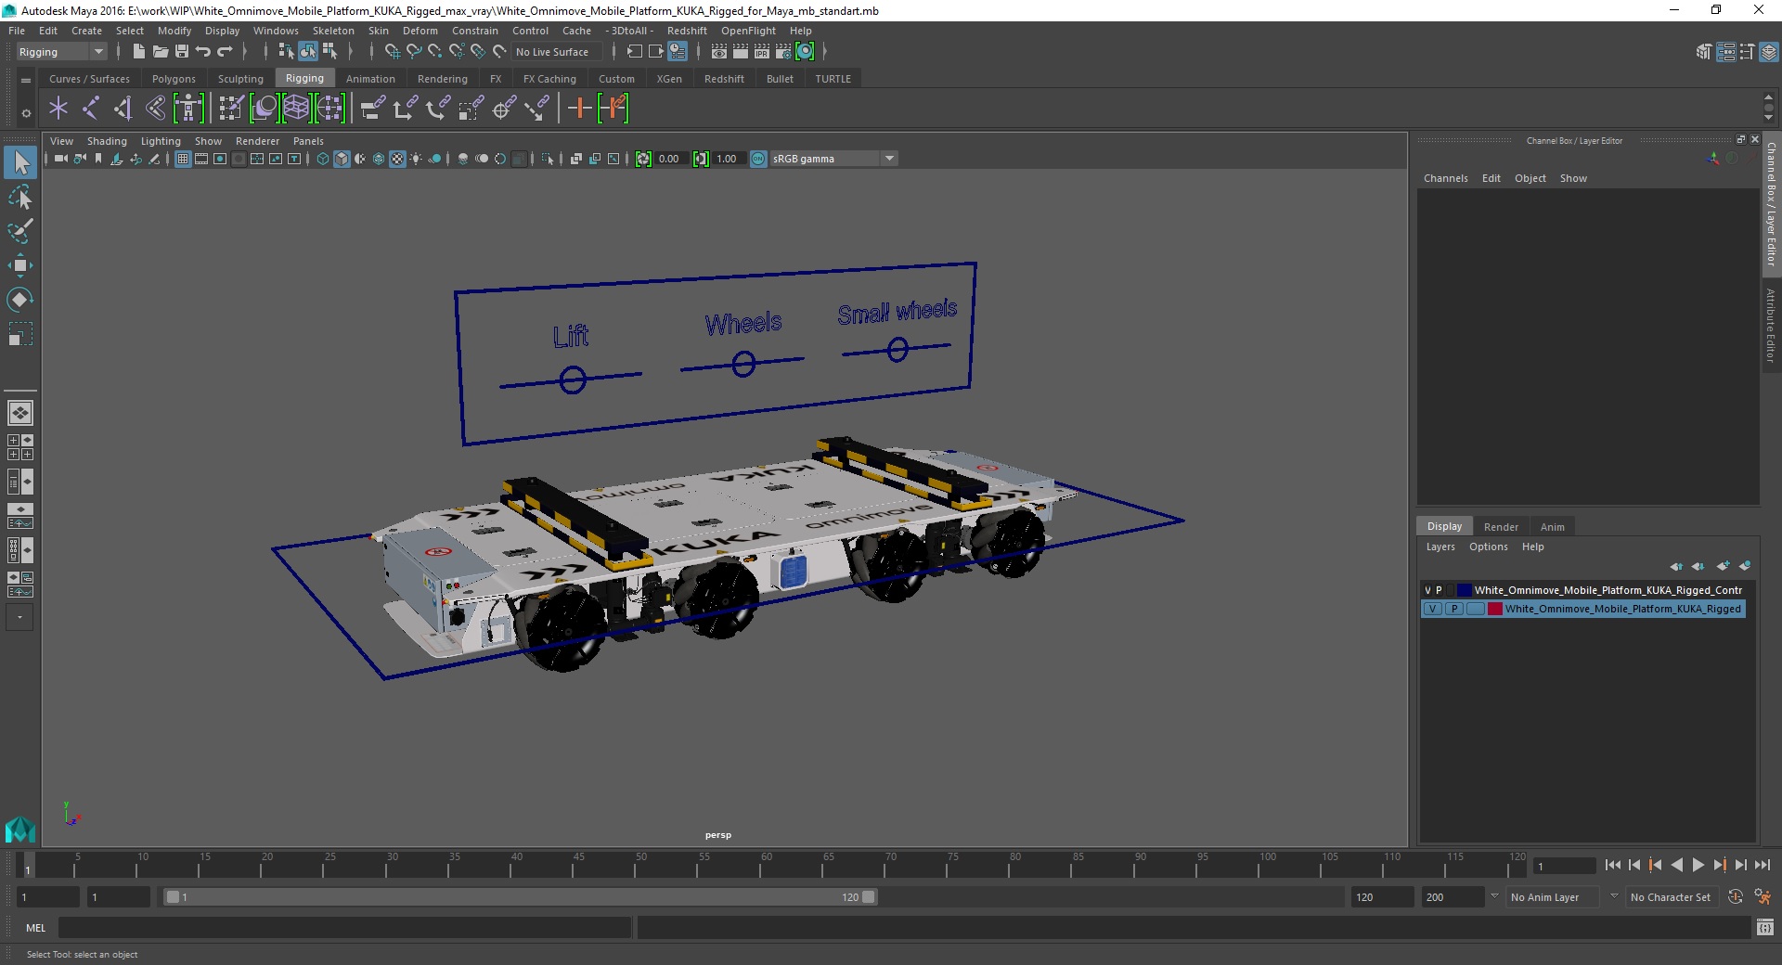
Task: Click the blue layer color swatch
Action: [x=1465, y=590]
